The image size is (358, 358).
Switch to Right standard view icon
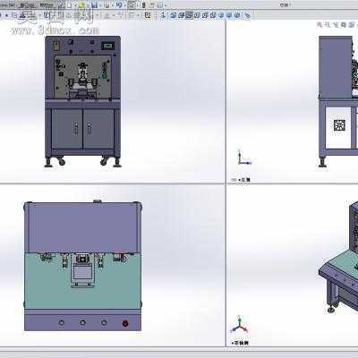[197, 15]
